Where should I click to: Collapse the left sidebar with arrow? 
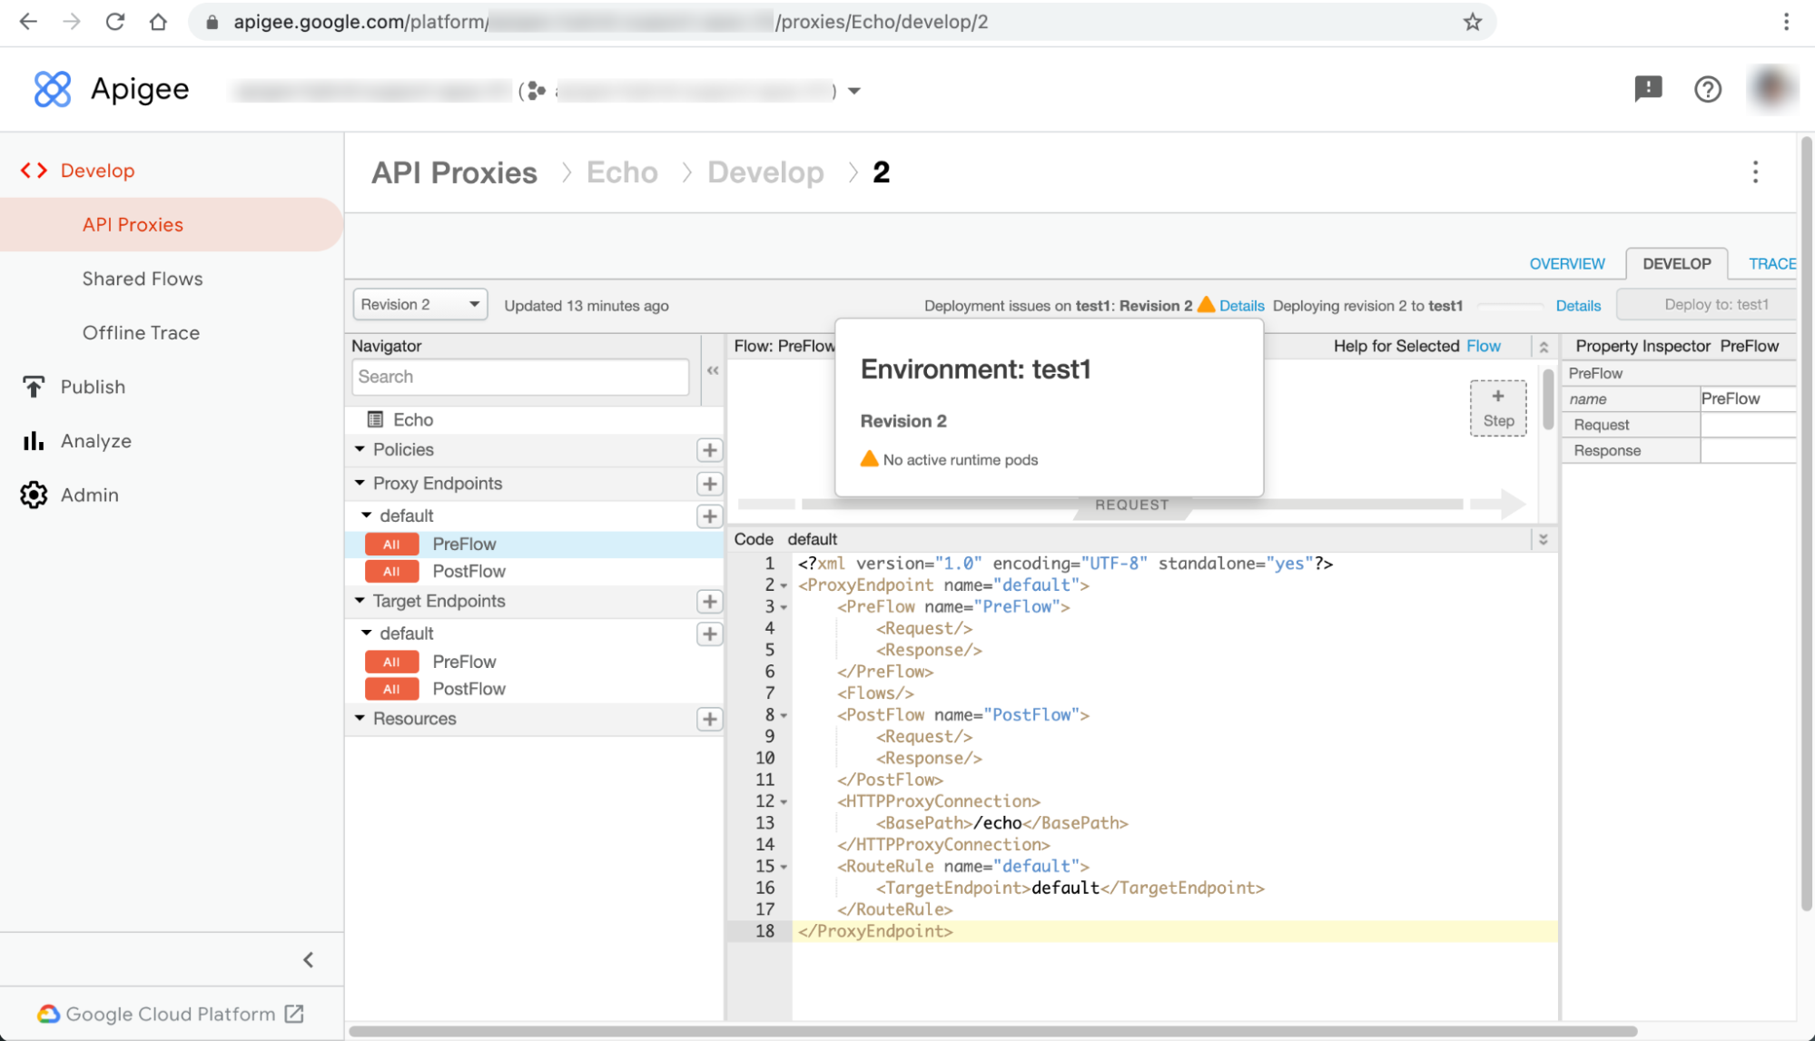pyautogui.click(x=309, y=959)
